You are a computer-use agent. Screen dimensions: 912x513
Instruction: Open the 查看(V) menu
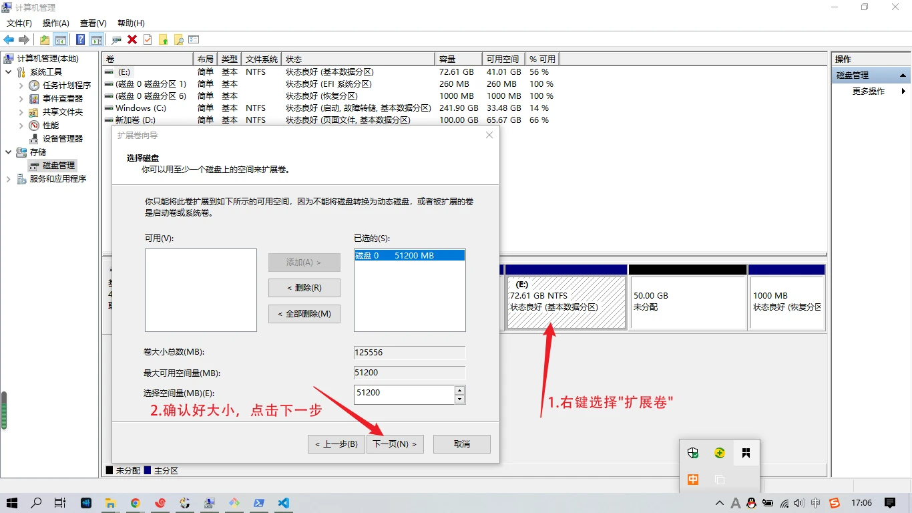93,23
